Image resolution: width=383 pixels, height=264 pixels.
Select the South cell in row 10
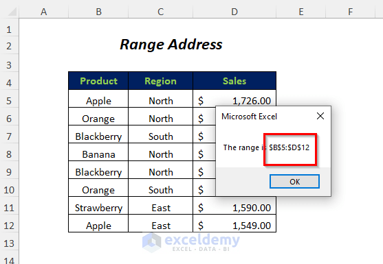(160, 187)
